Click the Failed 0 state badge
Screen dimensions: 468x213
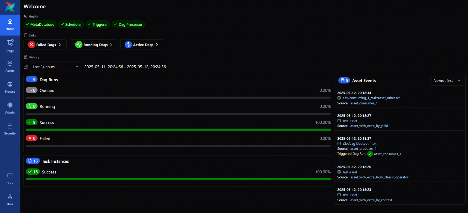tap(31, 138)
